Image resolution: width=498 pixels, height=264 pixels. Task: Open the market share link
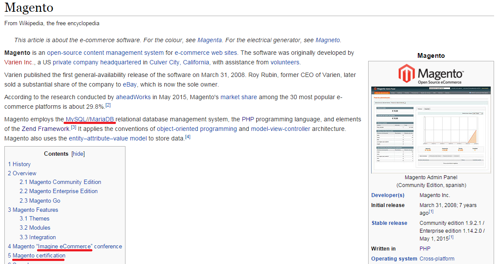(238, 97)
